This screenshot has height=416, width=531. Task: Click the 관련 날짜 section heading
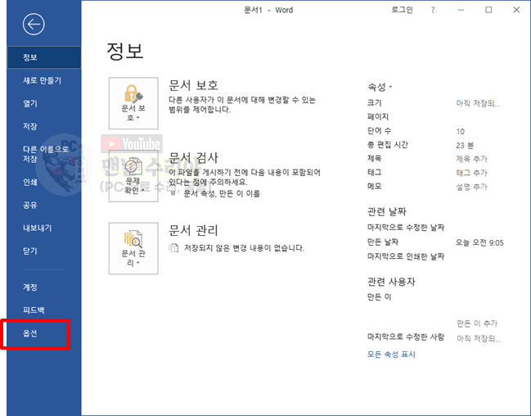click(x=386, y=212)
